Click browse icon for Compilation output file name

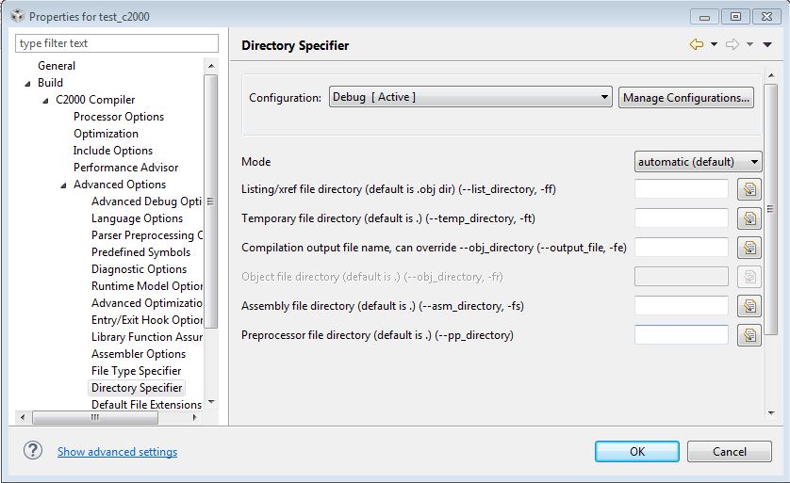click(x=749, y=248)
